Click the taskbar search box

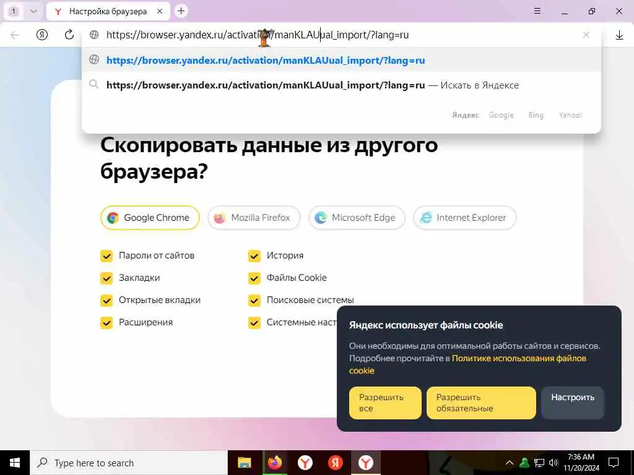pyautogui.click(x=129, y=463)
